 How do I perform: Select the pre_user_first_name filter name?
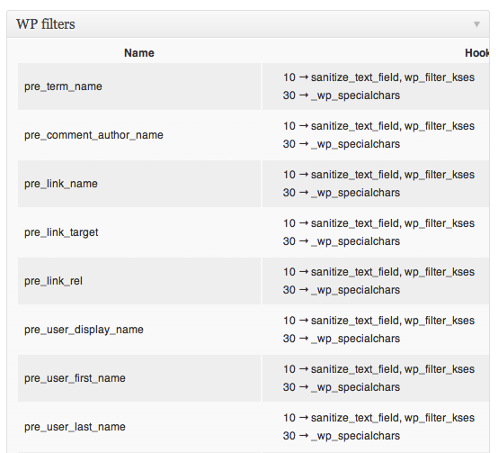pos(75,378)
